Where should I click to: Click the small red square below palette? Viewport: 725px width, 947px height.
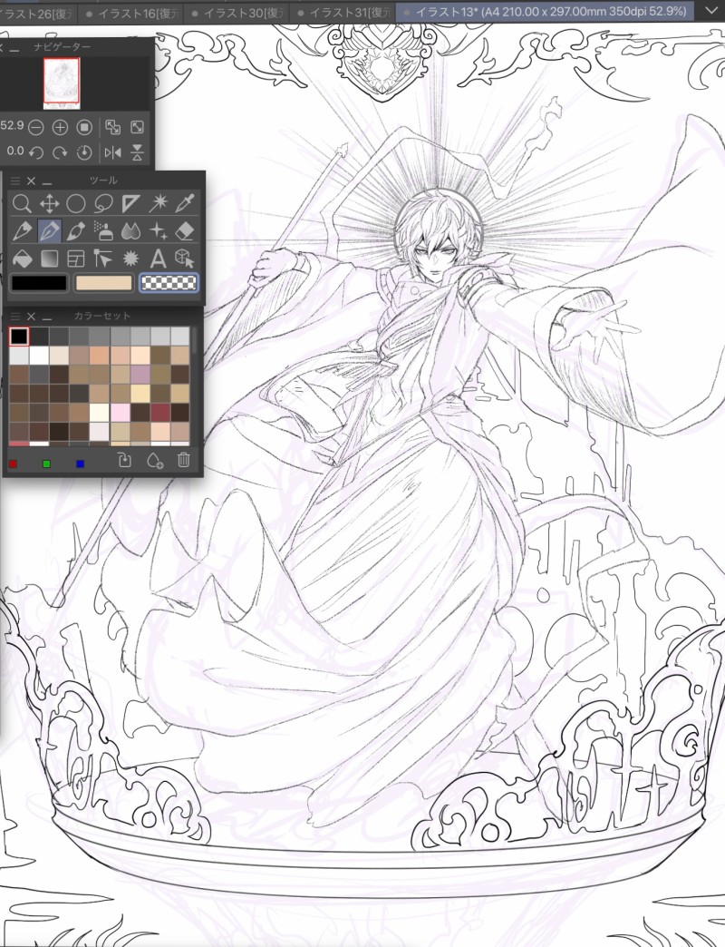pyautogui.click(x=14, y=464)
